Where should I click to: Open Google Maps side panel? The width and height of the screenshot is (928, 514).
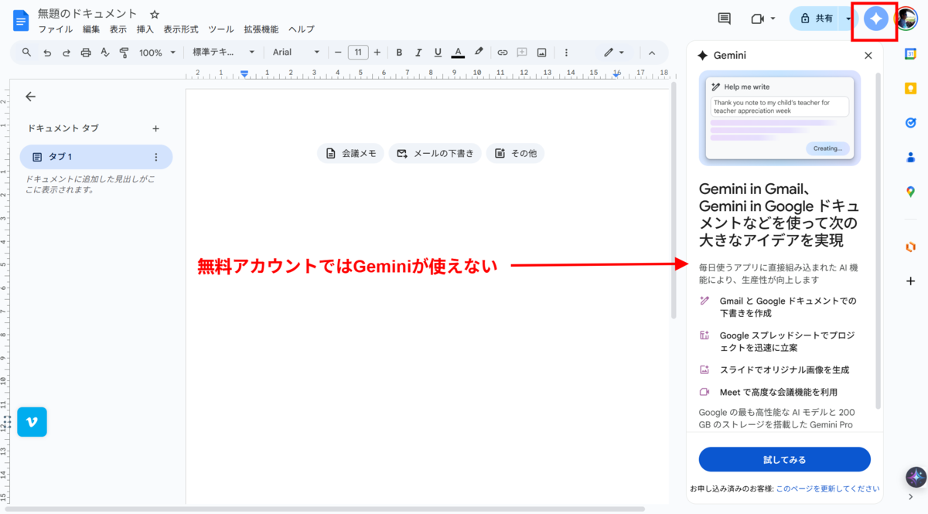tap(911, 192)
